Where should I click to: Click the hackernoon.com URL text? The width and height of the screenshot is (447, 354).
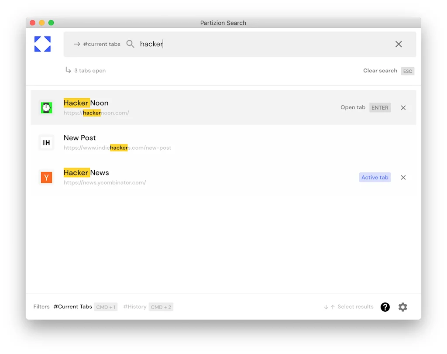click(96, 113)
